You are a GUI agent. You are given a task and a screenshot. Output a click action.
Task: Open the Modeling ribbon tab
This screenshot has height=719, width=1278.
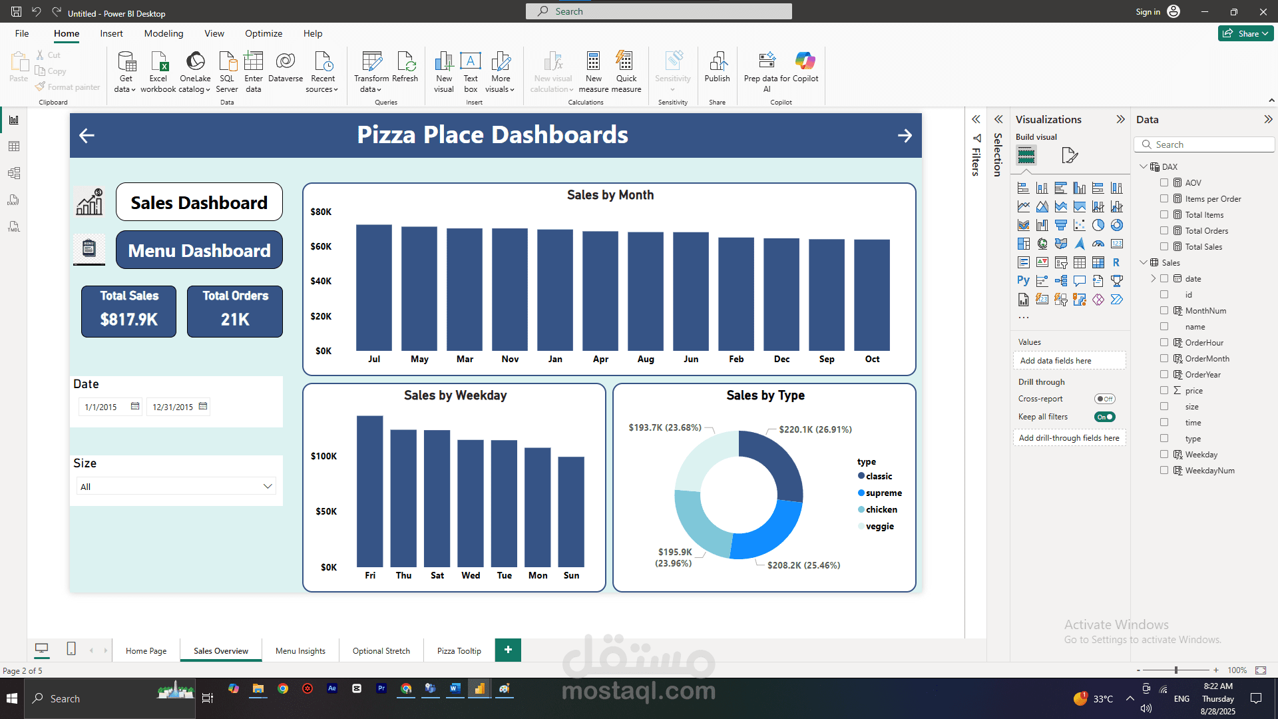coord(163,33)
